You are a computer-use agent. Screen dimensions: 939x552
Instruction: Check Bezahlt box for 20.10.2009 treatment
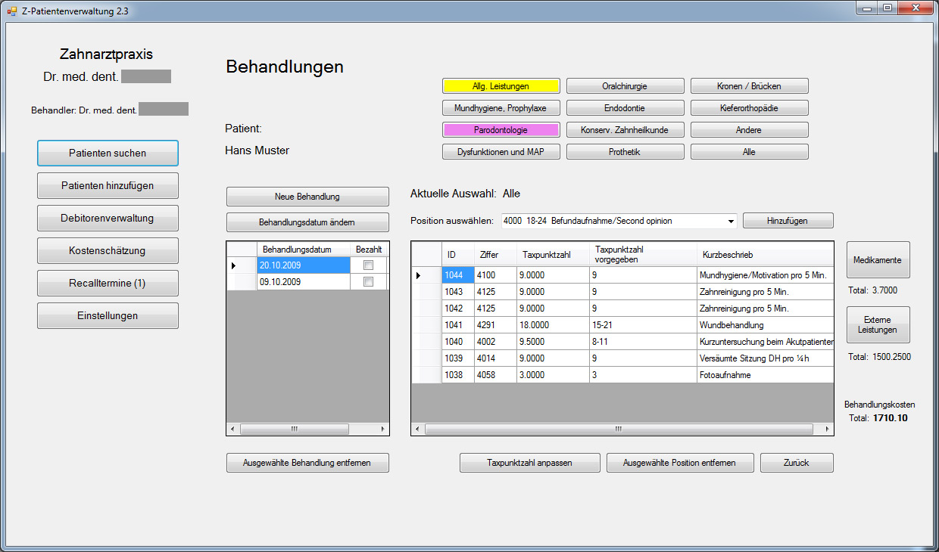368,265
